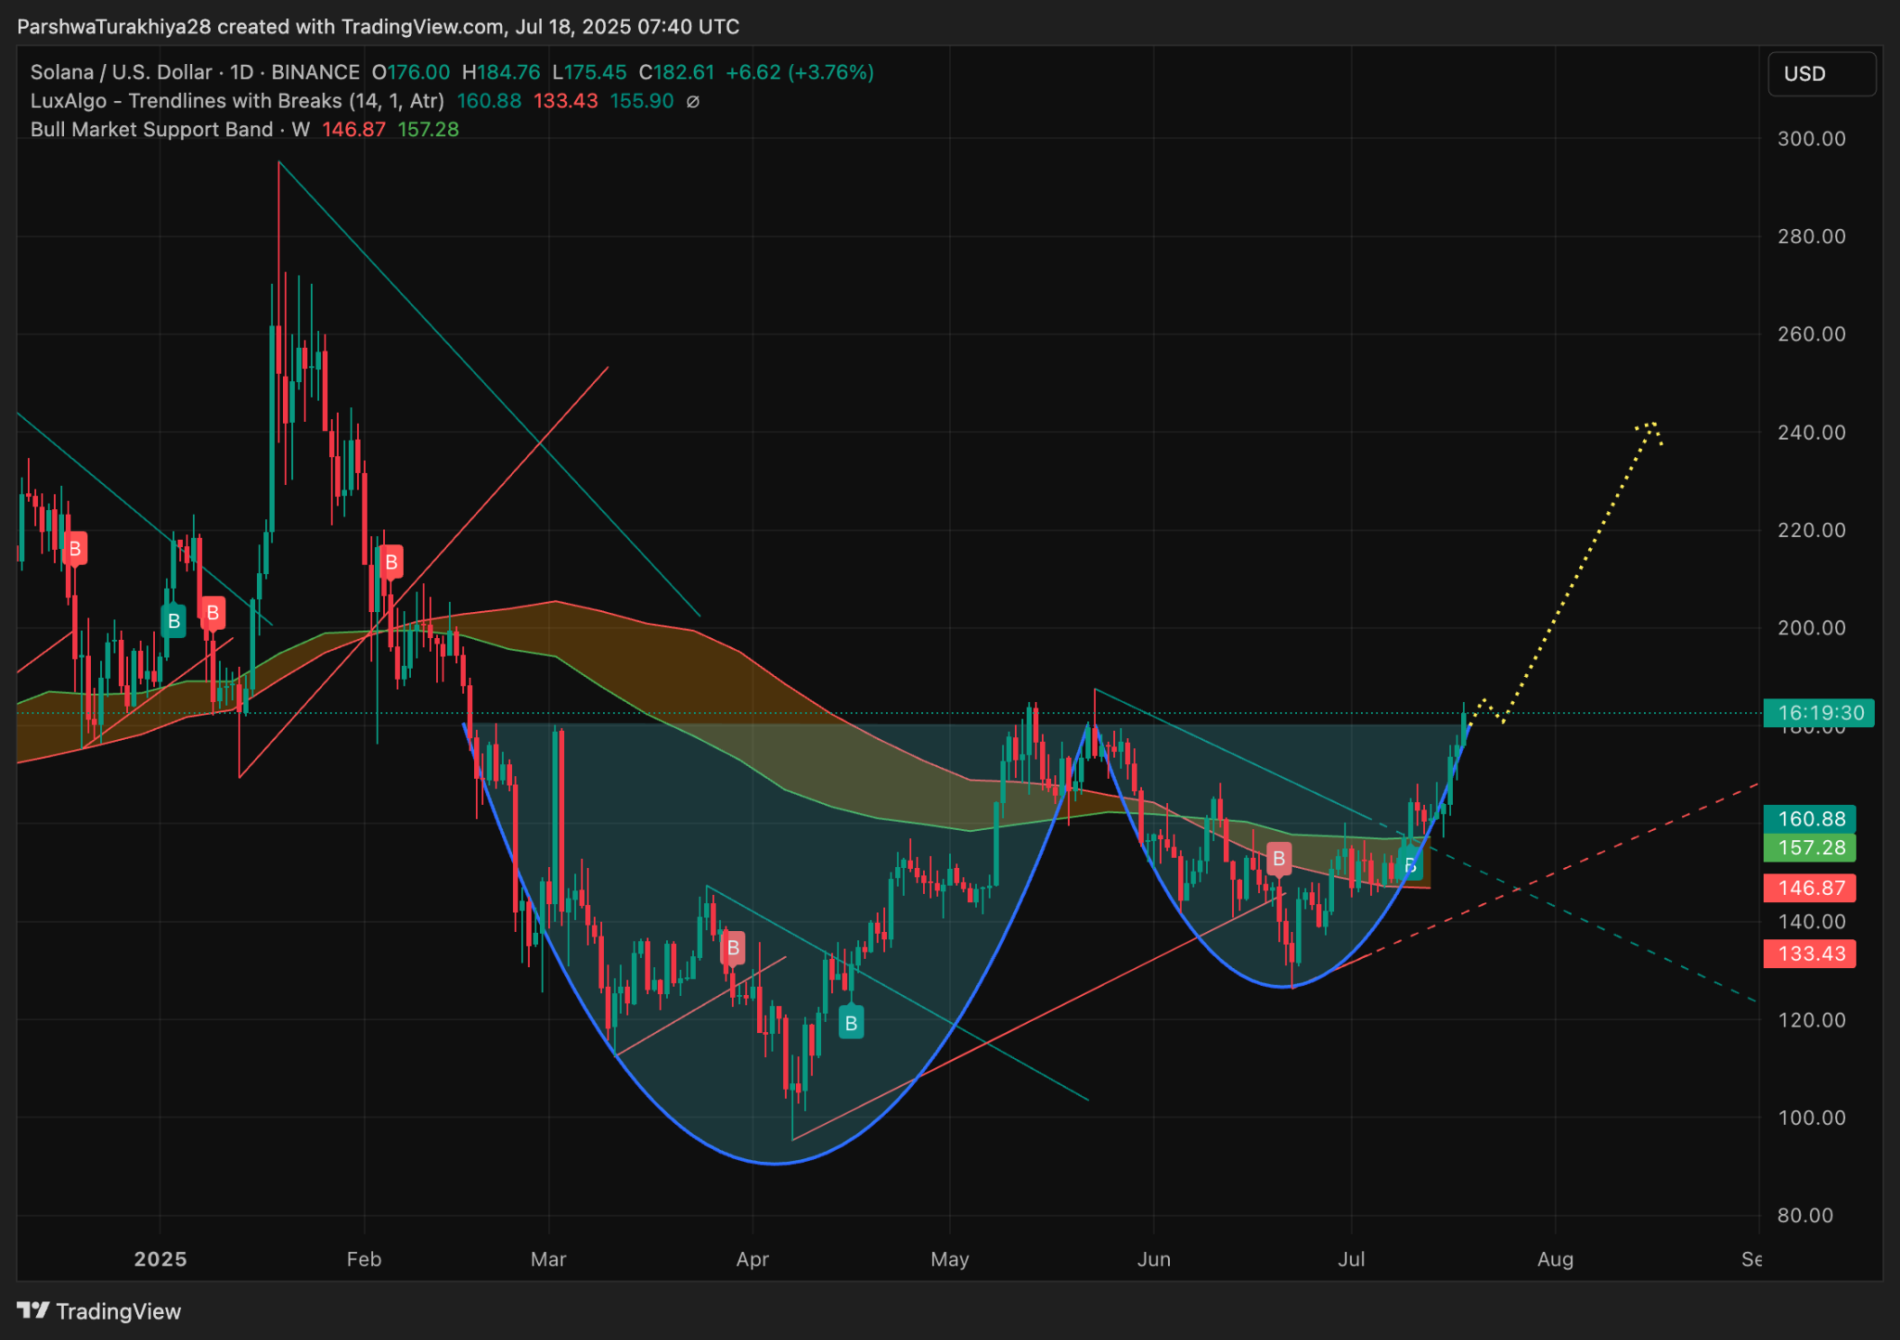Click the 200.00 price axis label
This screenshot has width=1900, height=1340.
click(1811, 628)
